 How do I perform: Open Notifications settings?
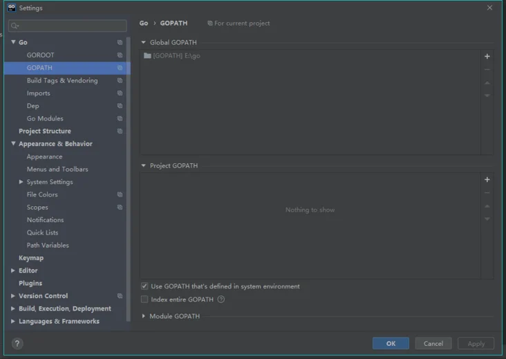[x=45, y=220]
